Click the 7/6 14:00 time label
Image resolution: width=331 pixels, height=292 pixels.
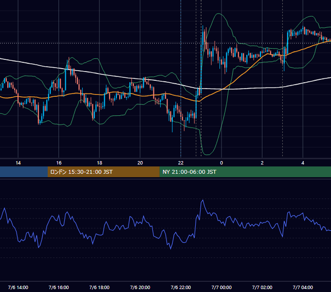18,287
